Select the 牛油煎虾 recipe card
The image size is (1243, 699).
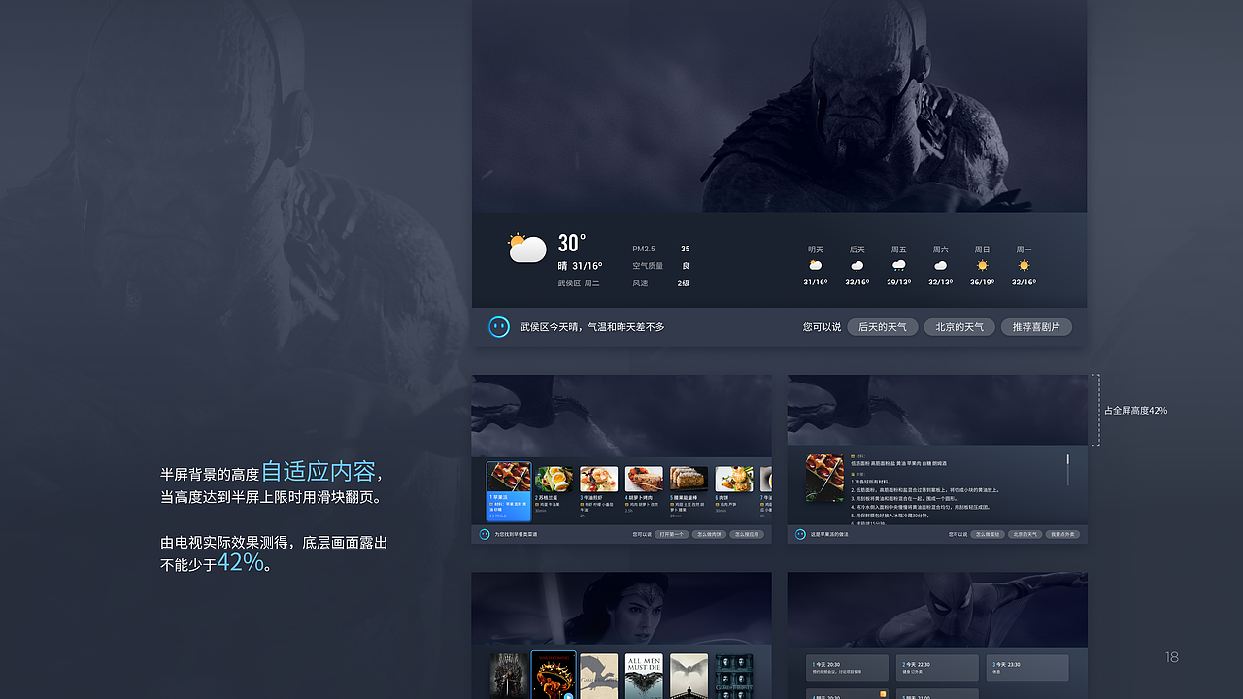tap(599, 491)
